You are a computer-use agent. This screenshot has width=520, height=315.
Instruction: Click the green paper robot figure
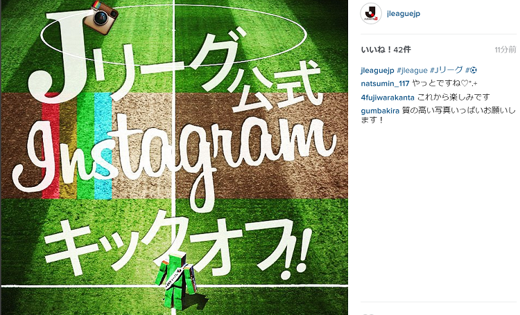(177, 281)
